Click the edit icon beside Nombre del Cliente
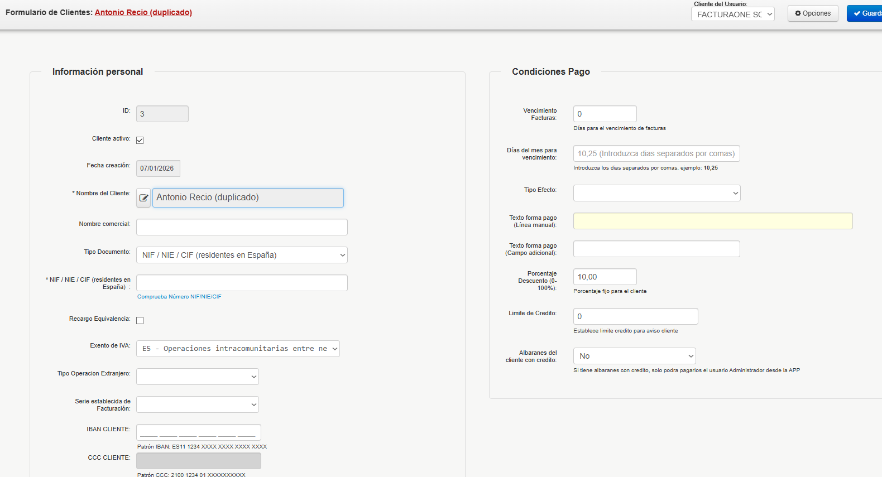 tap(143, 197)
